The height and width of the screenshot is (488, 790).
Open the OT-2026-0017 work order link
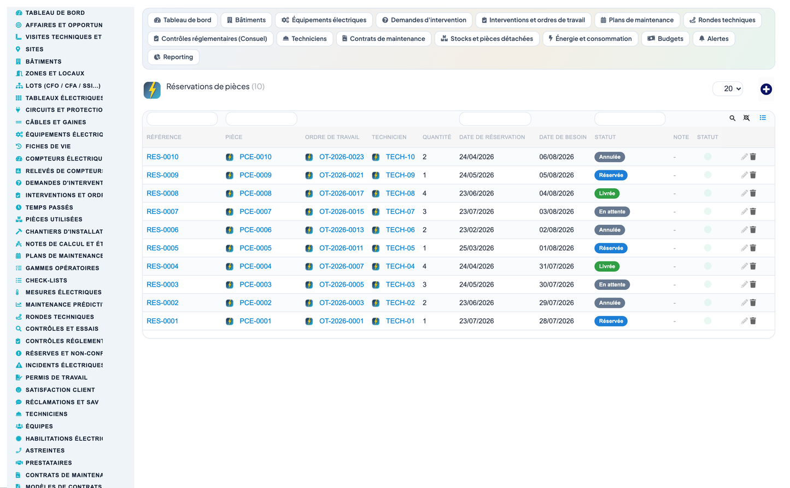click(x=341, y=193)
